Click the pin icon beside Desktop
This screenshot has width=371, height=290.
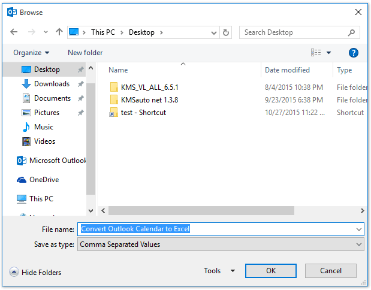81,70
